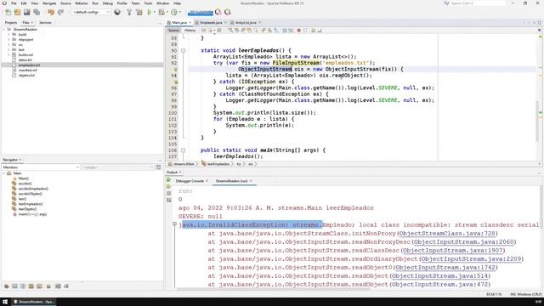Open the Tools menu

(x=148, y=3)
